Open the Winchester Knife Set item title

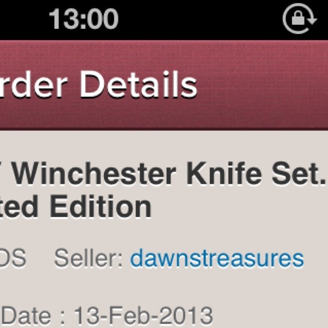tap(163, 190)
